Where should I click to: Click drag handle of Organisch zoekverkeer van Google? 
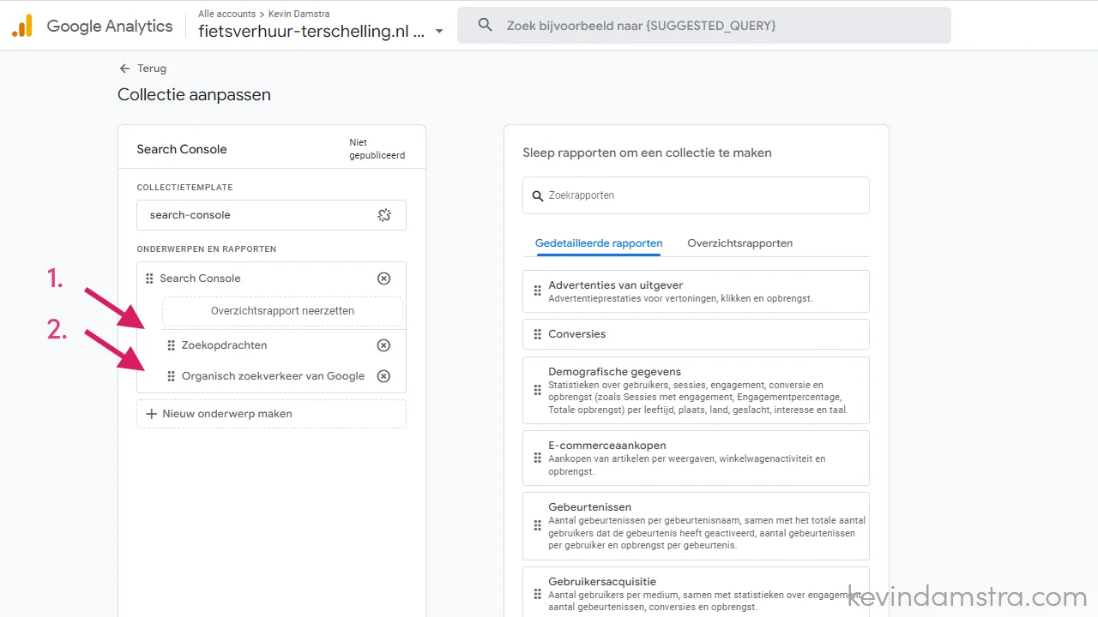coord(171,376)
